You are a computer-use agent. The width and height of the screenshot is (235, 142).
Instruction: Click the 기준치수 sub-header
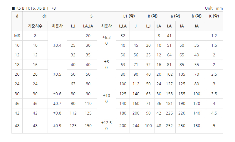(35, 26)
